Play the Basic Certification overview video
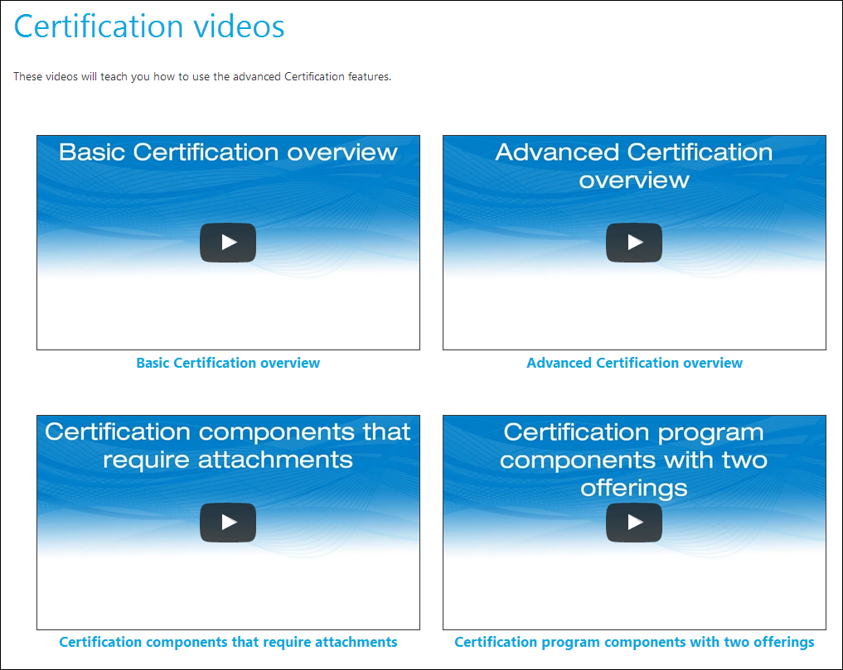Screen dimensions: 843x670 click(228, 243)
